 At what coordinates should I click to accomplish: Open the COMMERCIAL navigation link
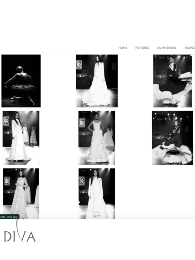click(x=167, y=48)
